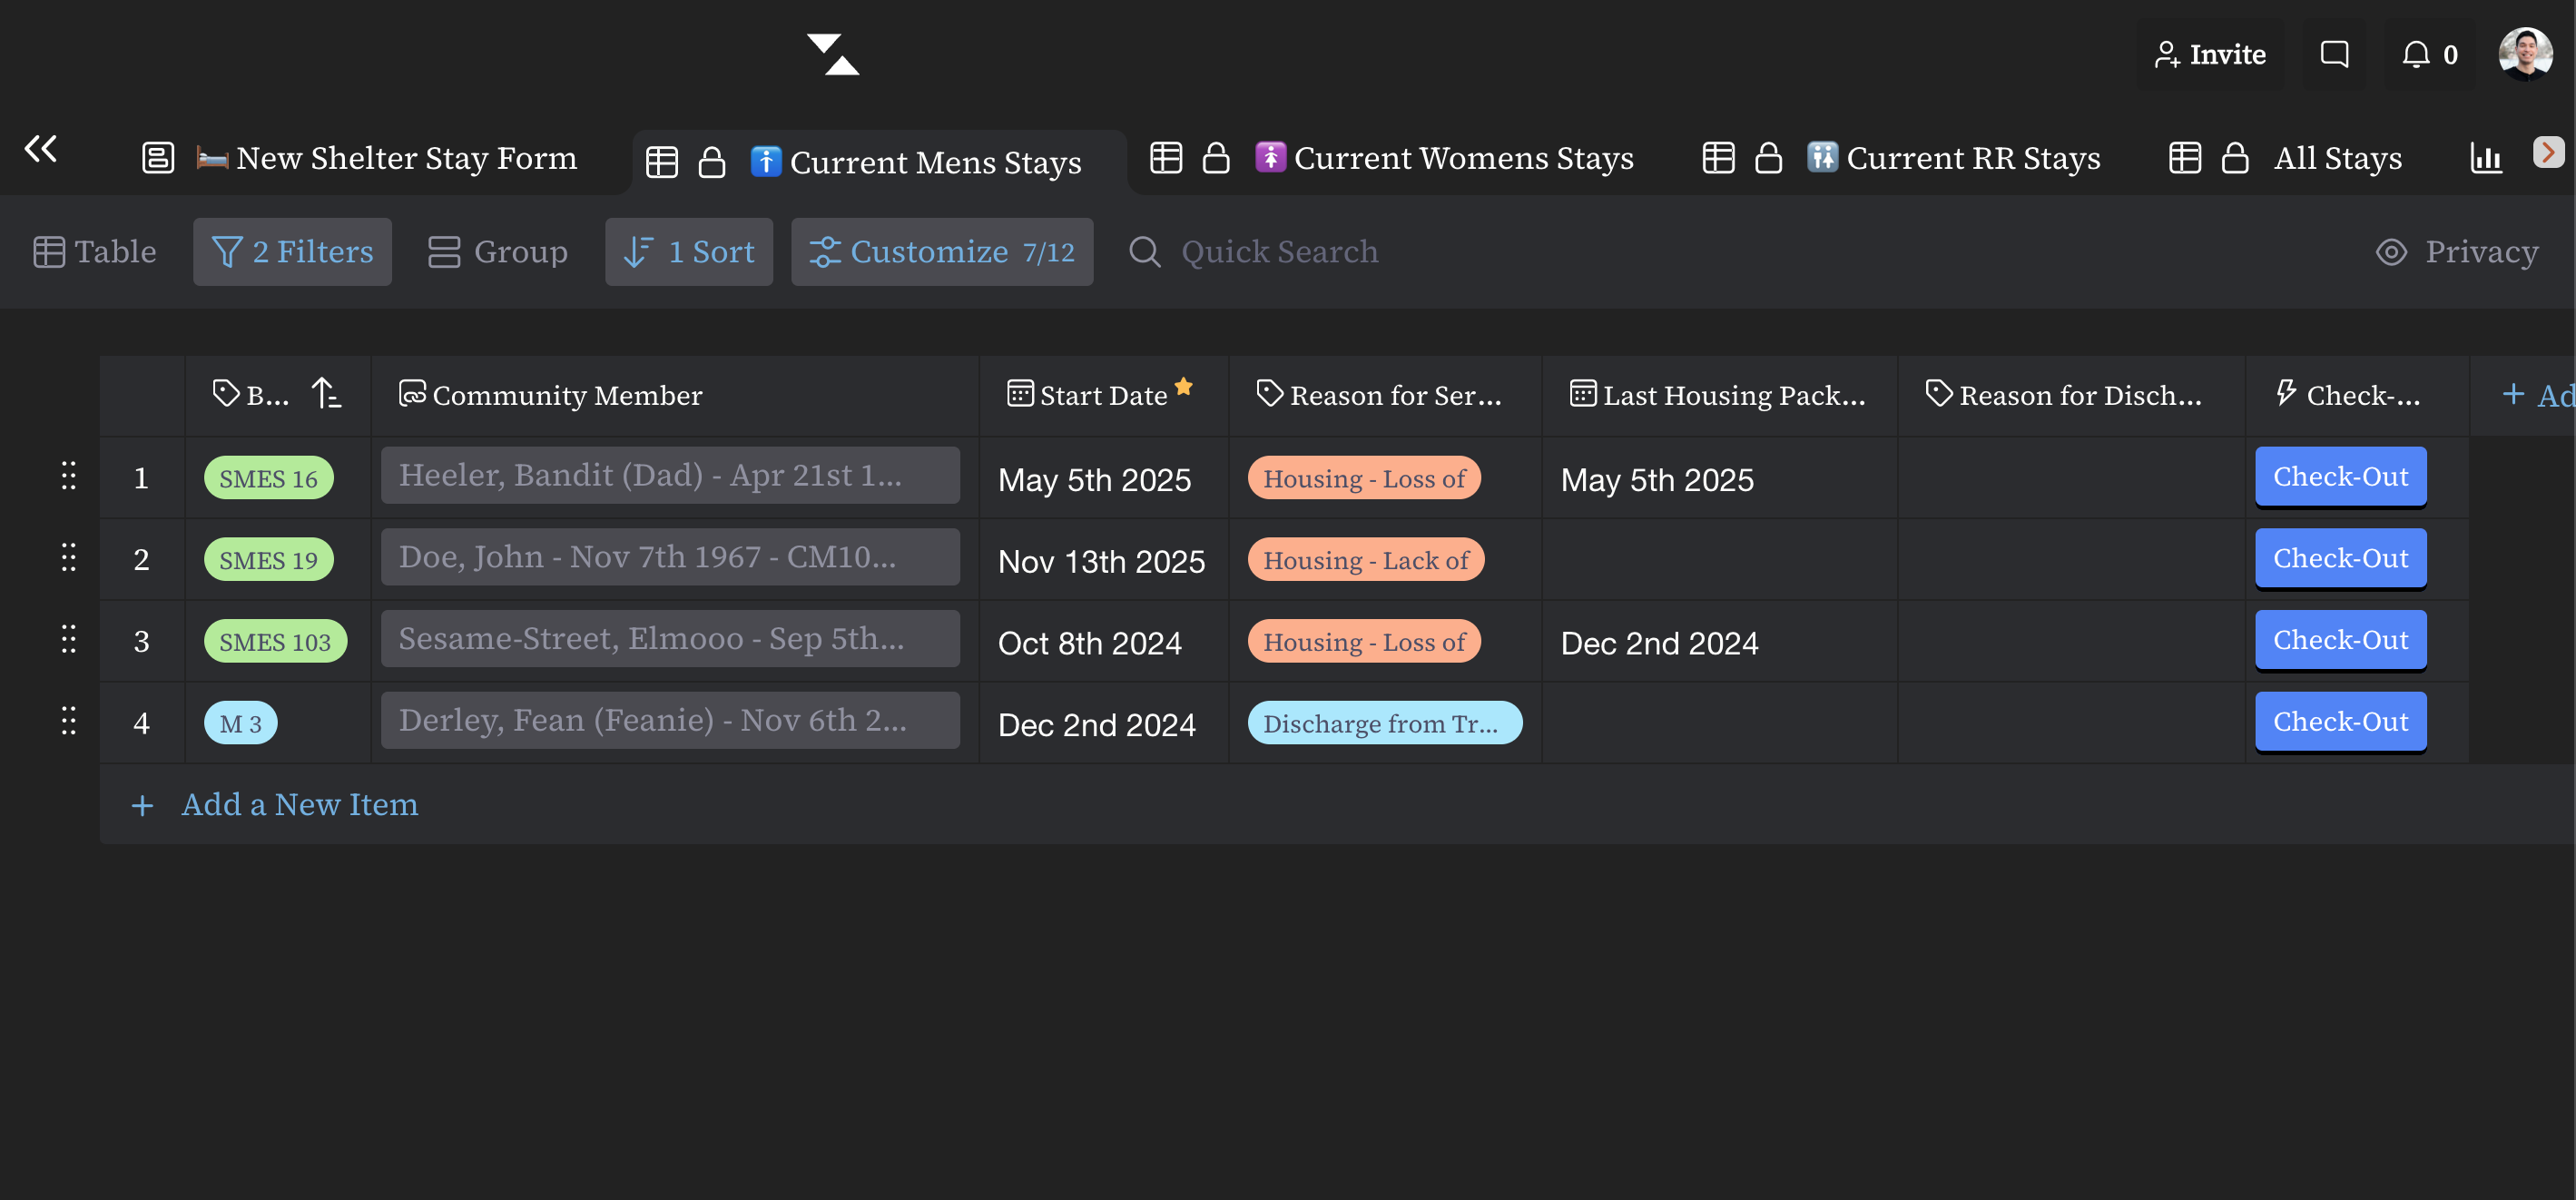Screen dimensions: 2576x1200
Task: Click the Smartsuite logo at top
Action: coord(832,55)
